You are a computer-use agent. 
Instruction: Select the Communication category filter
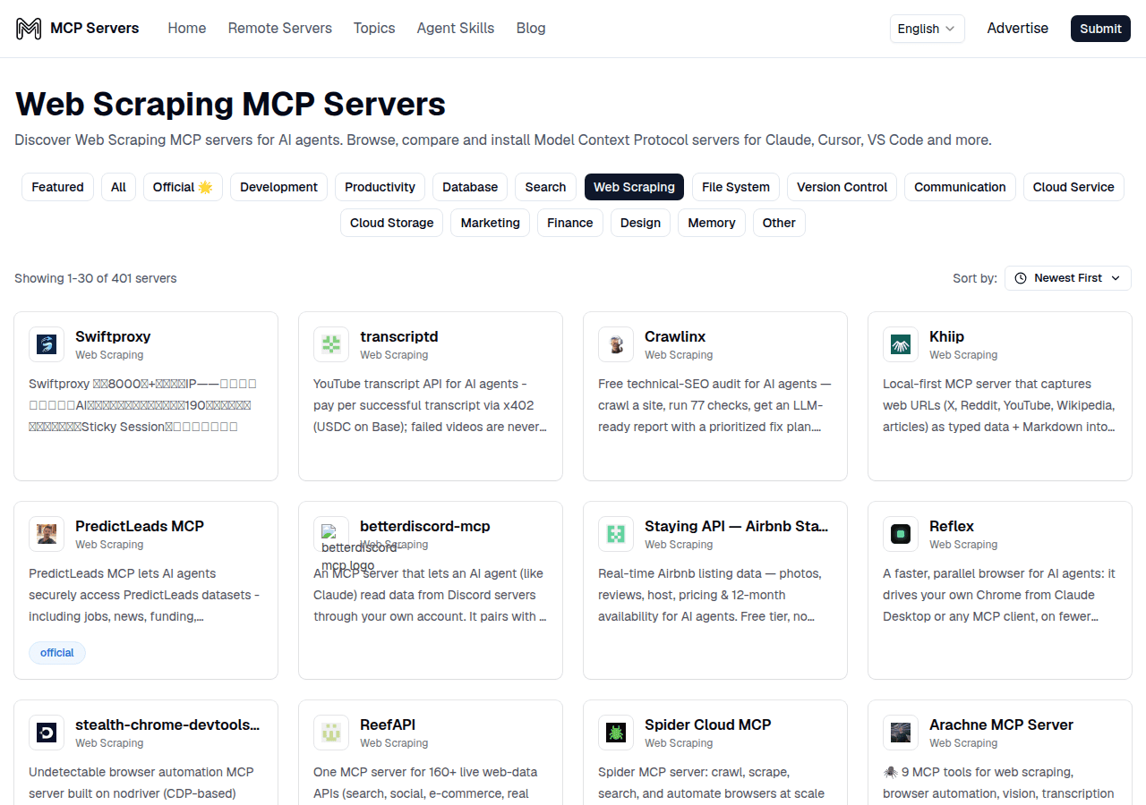[960, 187]
